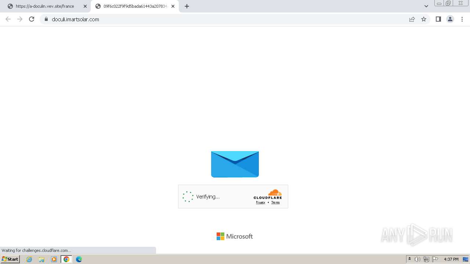Click the blue envelope mail image
Screen dimensions: 470x264
(235, 164)
